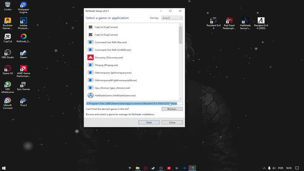Select the AMD Game Performance desktop icon
This screenshot has width=304, height=171.
pyautogui.click(x=23, y=71)
